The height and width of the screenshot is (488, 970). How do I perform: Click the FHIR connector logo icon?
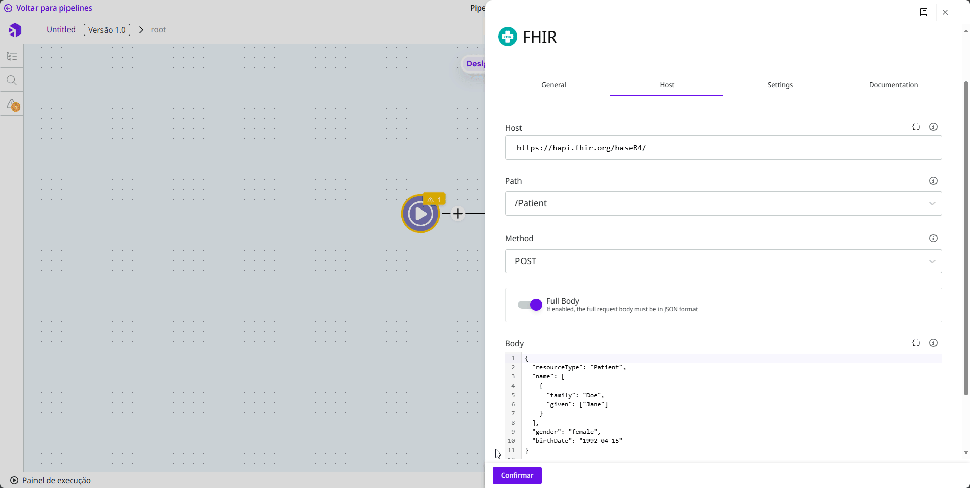(x=507, y=37)
